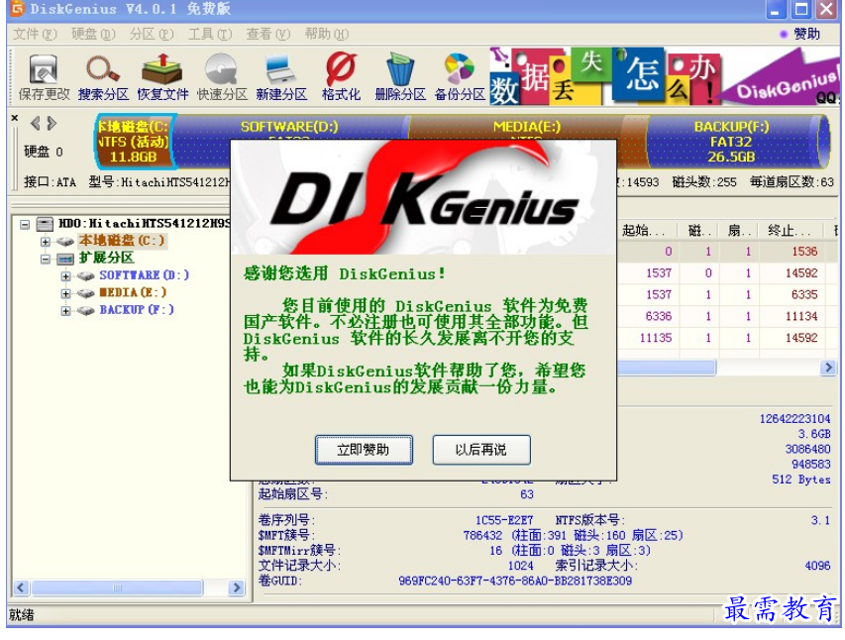Click the start cylinder value 11135
This screenshot has width=845, height=640.
click(x=656, y=338)
